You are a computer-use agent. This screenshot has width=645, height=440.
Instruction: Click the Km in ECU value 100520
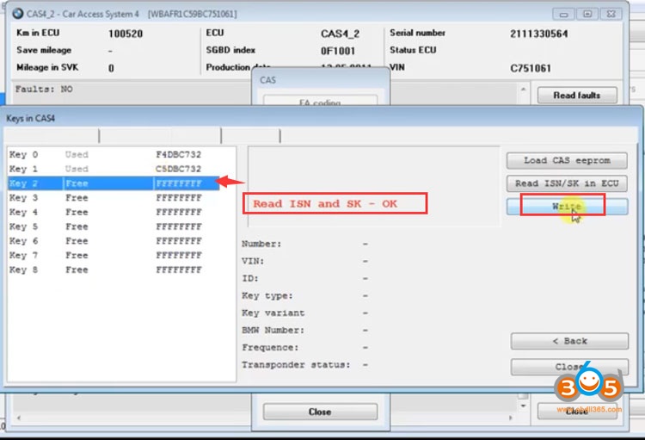(126, 34)
